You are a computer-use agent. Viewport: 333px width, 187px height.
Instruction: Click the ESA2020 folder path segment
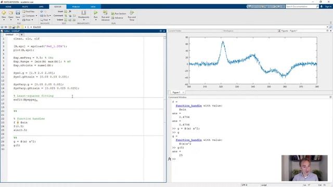[37, 27]
